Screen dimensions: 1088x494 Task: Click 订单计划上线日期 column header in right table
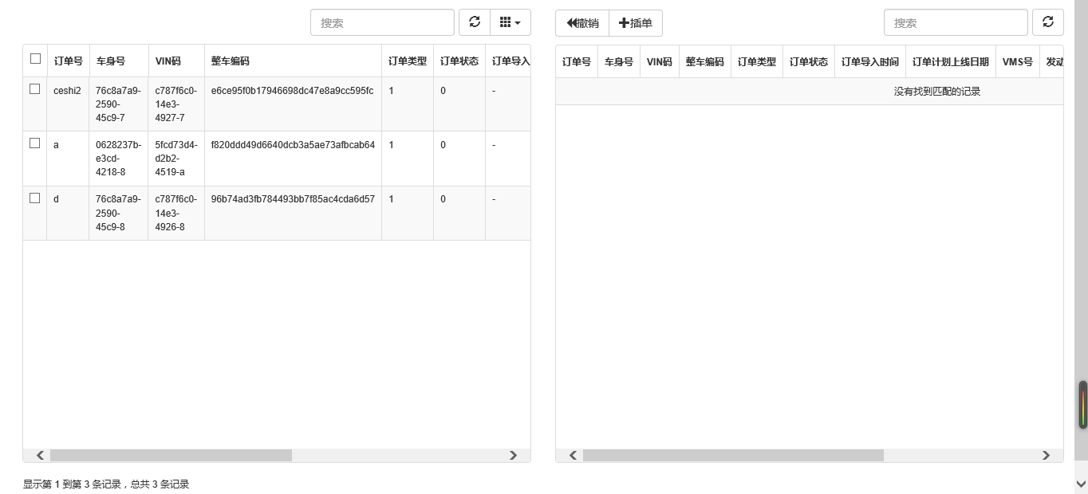(x=950, y=62)
